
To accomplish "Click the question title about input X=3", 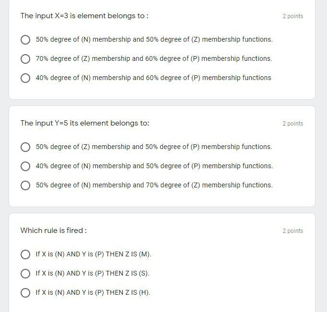I will pos(84,16).
